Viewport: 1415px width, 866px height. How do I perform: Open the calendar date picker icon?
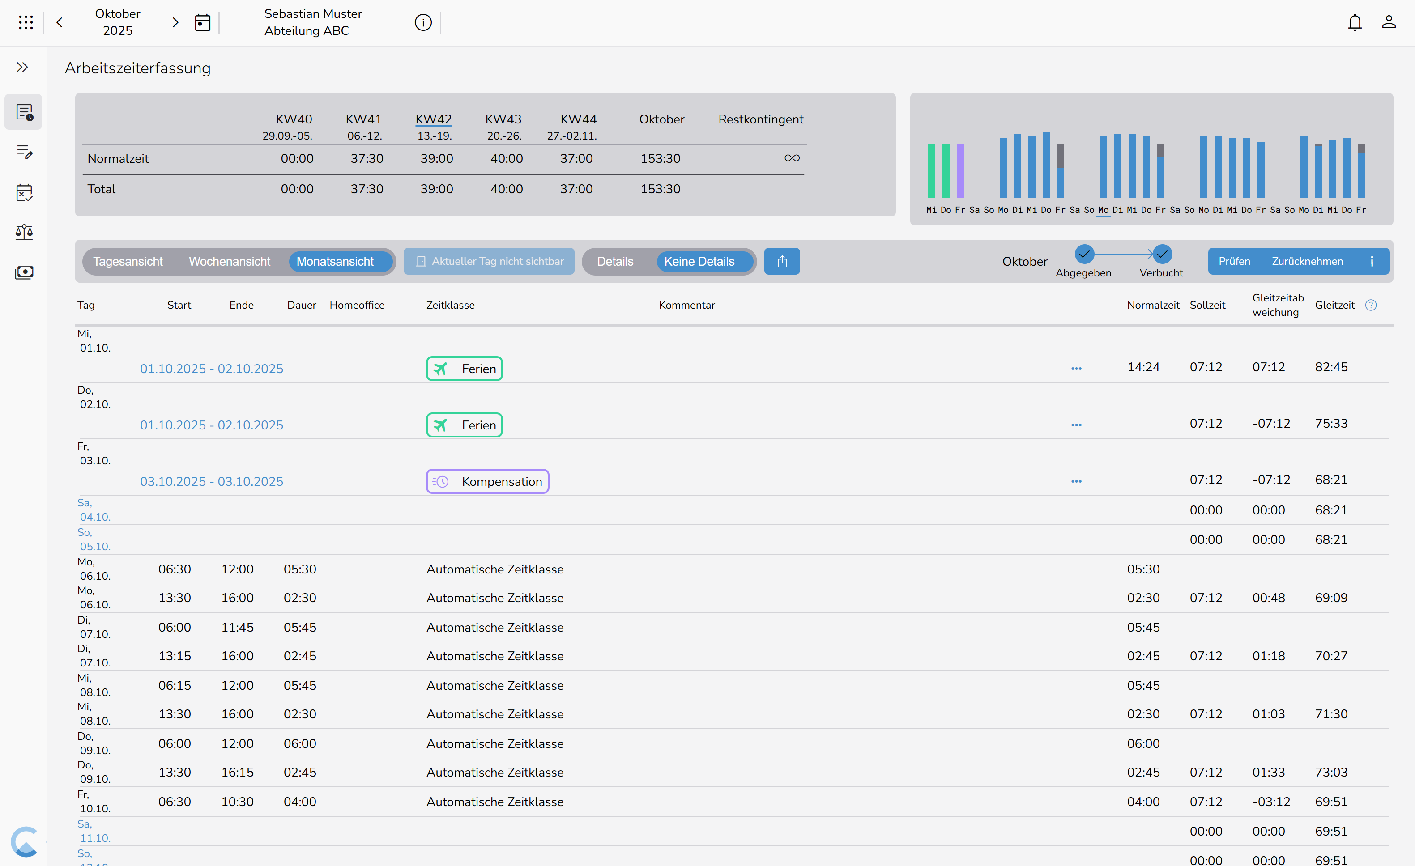[202, 22]
